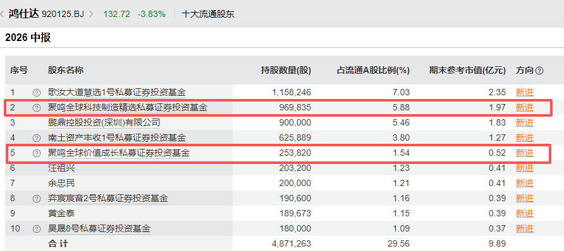
Task: Click 新进 link in row 1
Action: click(x=524, y=93)
